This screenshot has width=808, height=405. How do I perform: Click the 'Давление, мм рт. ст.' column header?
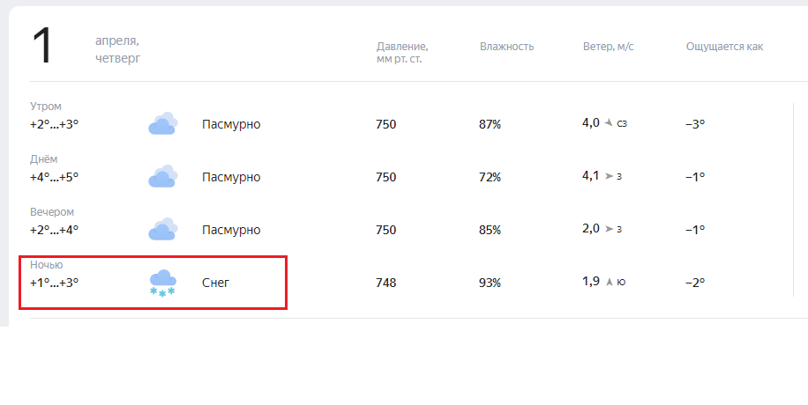[x=402, y=52]
